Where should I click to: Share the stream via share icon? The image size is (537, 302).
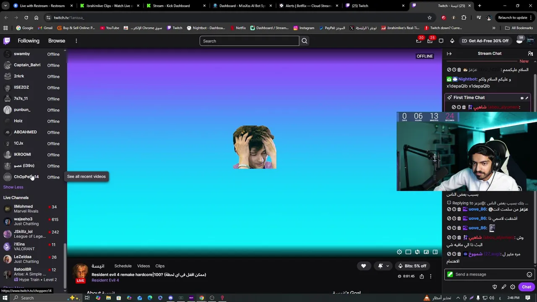tap(422, 276)
